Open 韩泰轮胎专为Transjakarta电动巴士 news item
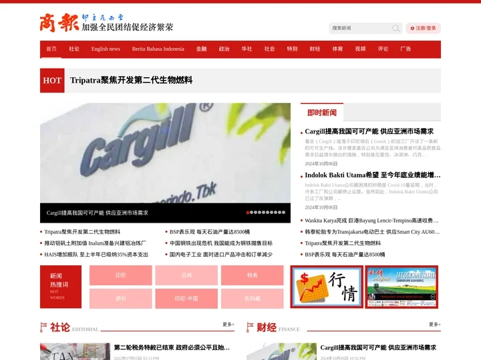This screenshot has height=360, width=481. [372, 232]
